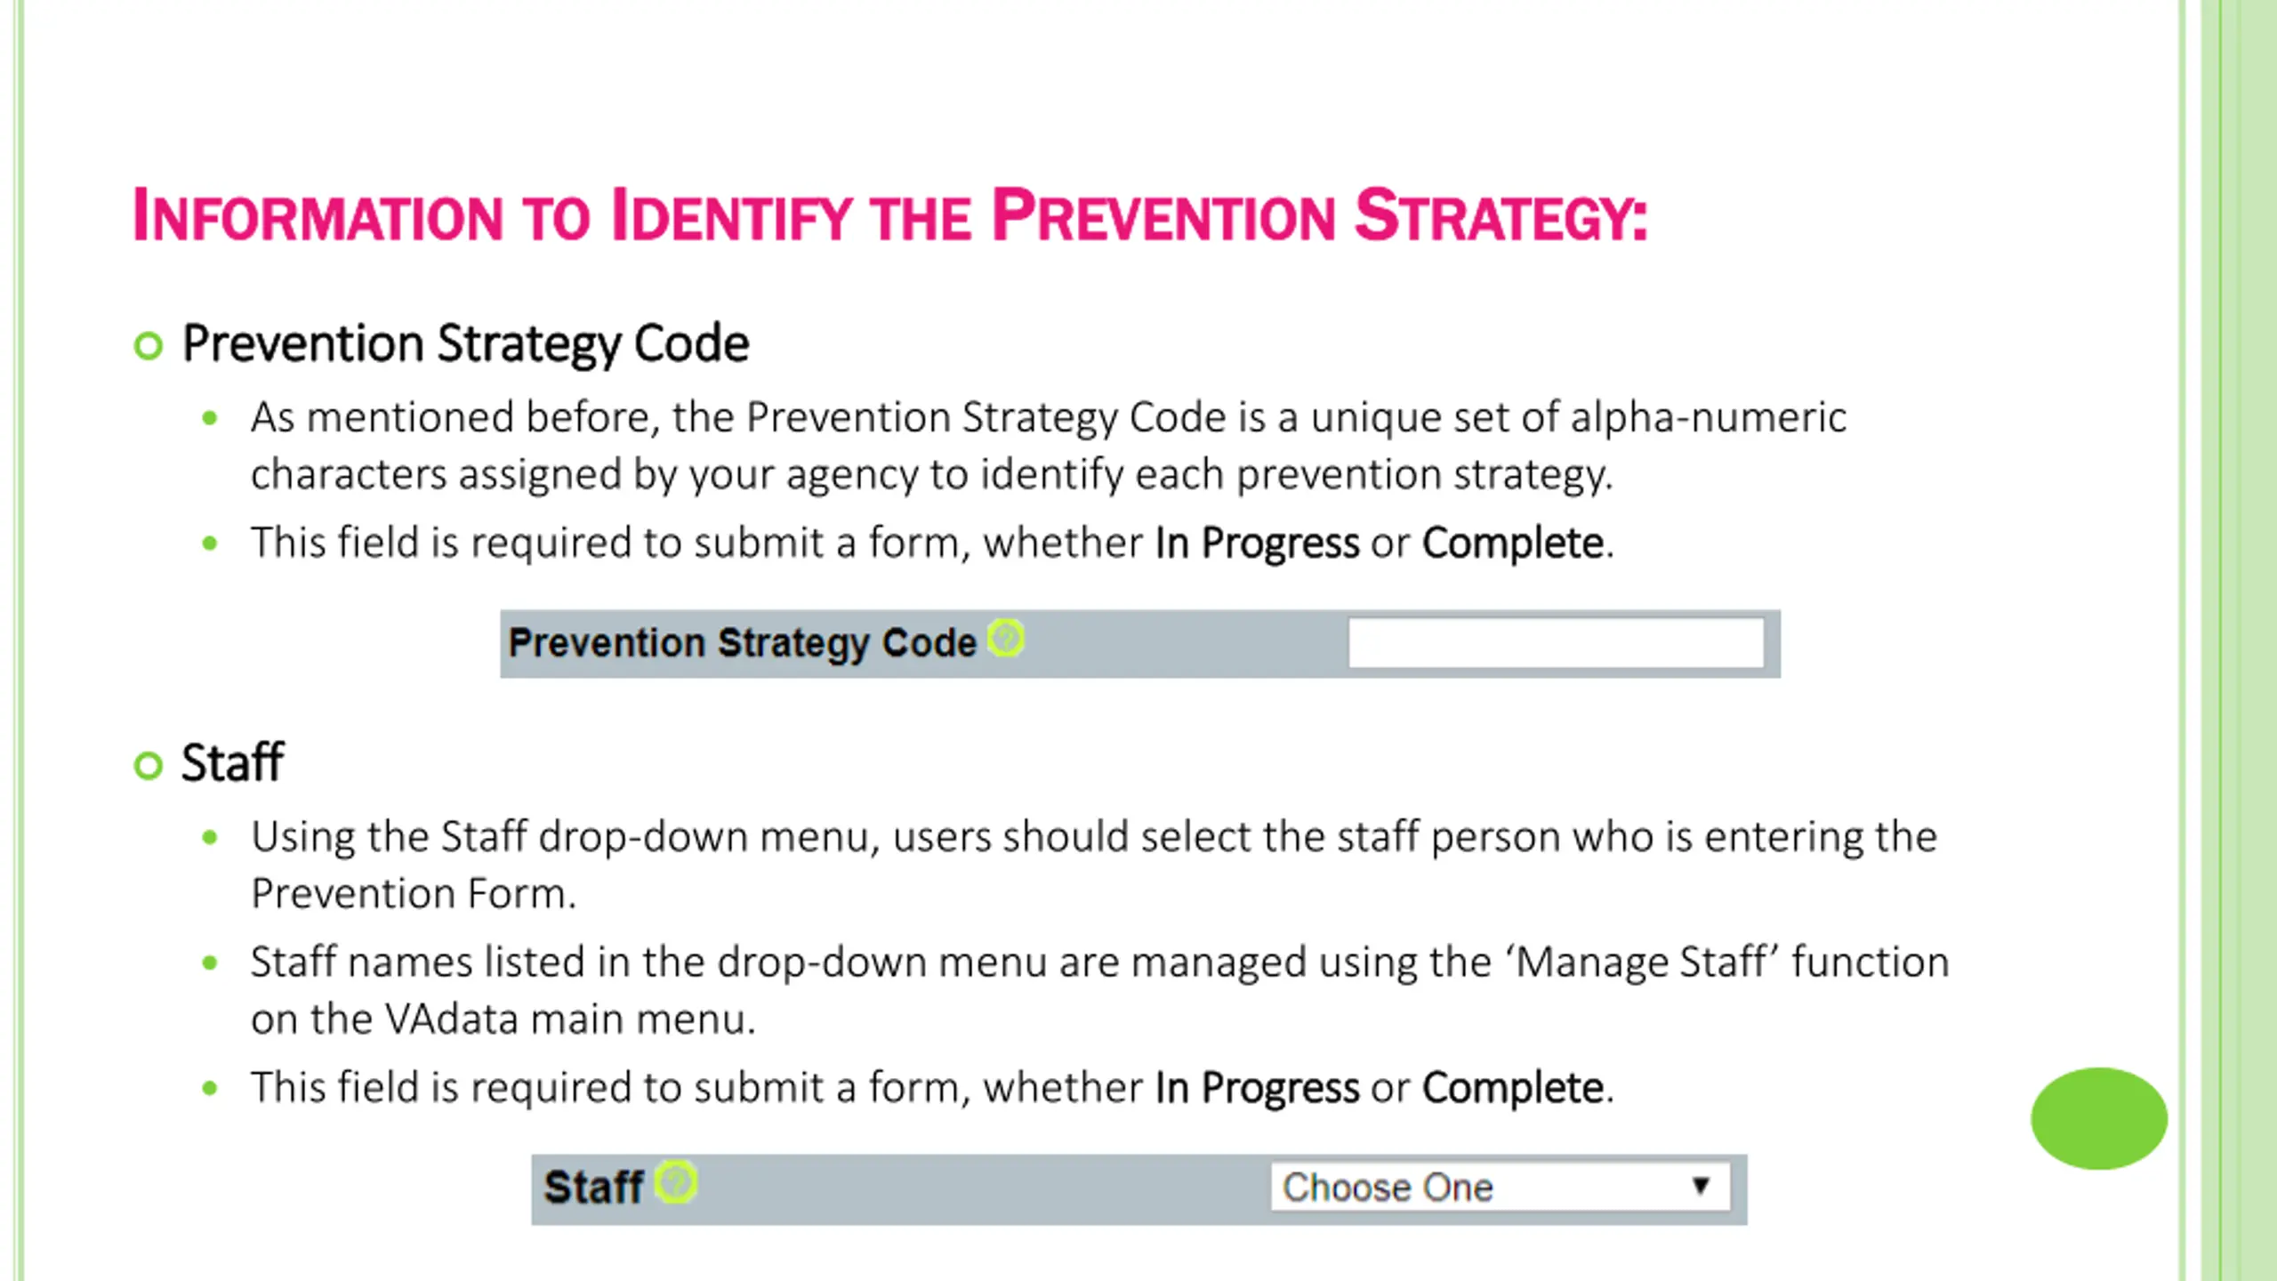Open the Staff 'Choose One' dropdown
The width and height of the screenshot is (2277, 1281).
click(x=1501, y=1187)
